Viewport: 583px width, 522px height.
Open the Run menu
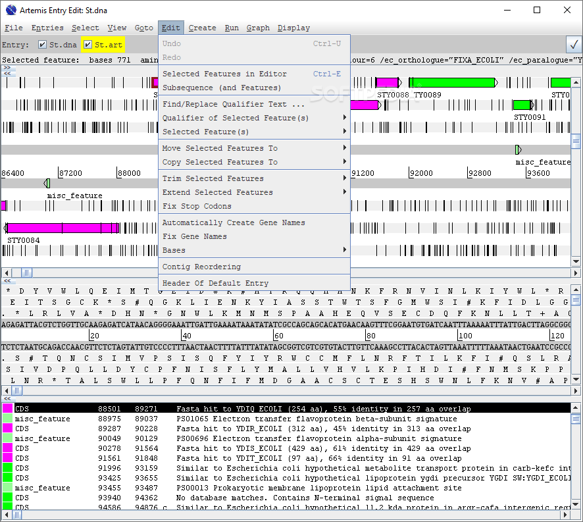(x=232, y=28)
